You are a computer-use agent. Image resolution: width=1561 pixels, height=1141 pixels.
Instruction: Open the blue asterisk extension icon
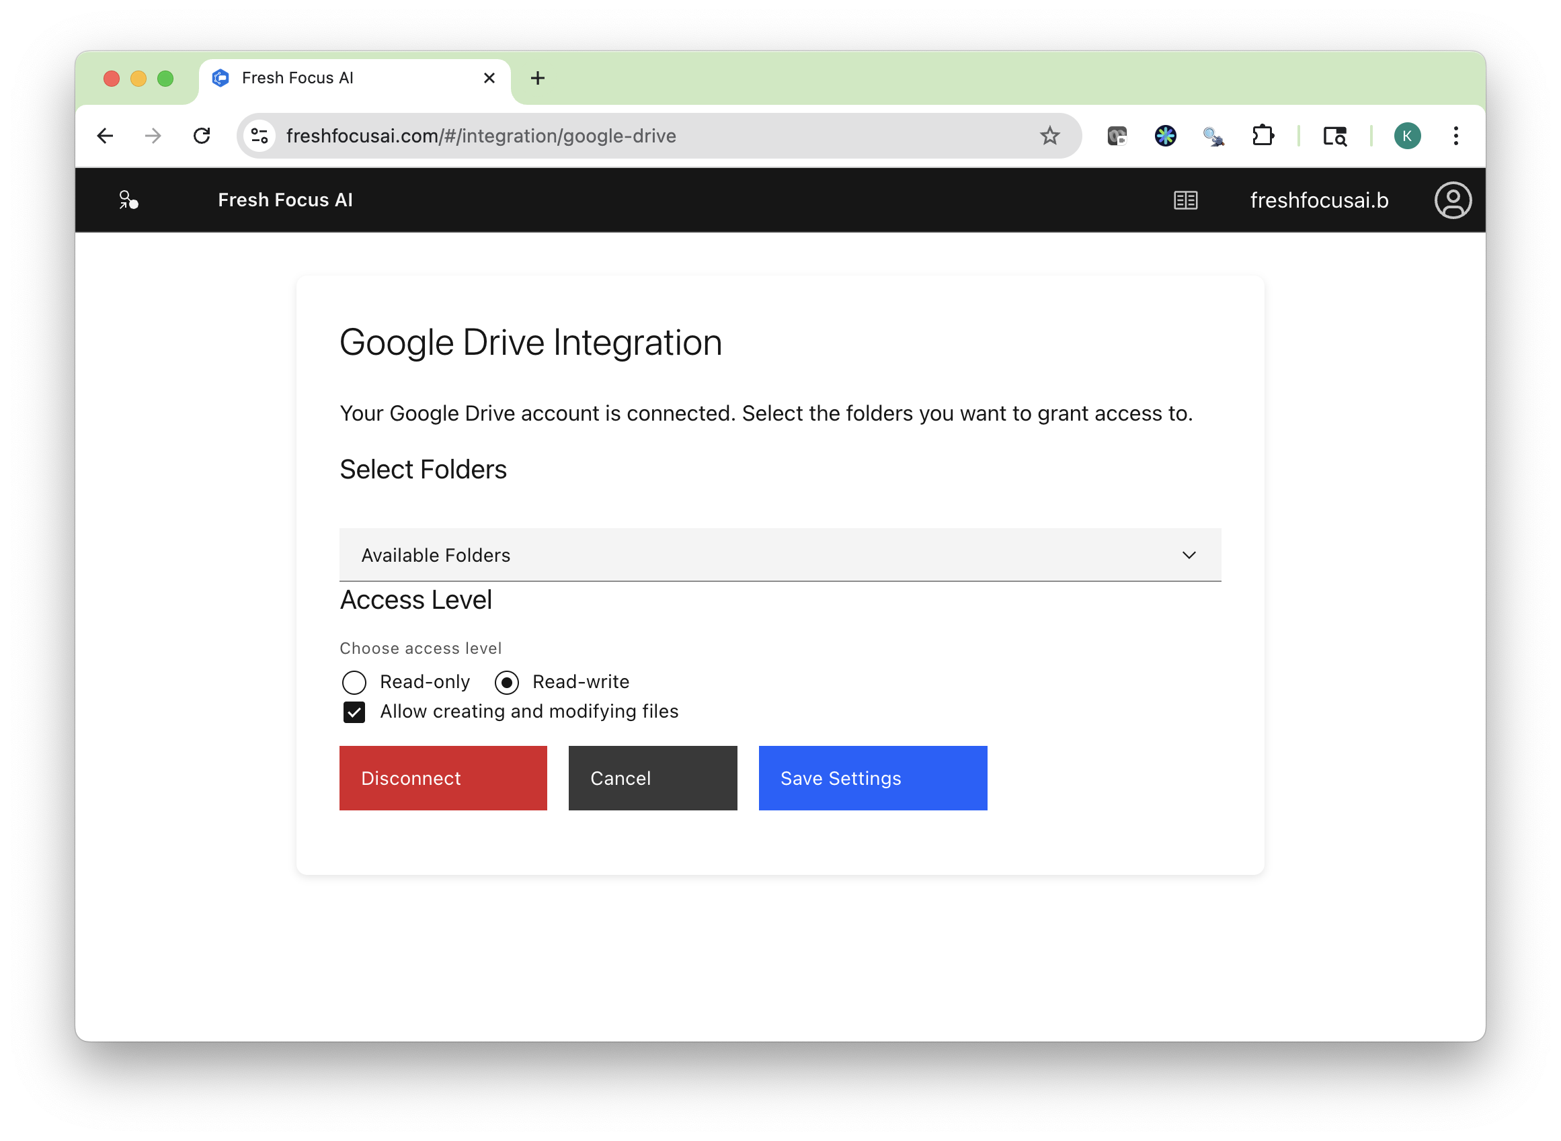(x=1166, y=136)
